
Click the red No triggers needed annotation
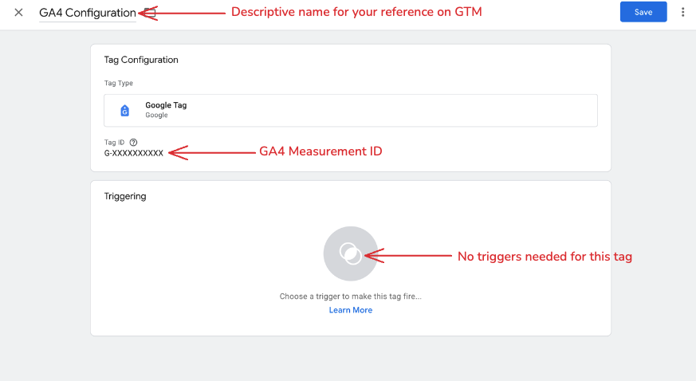click(545, 257)
